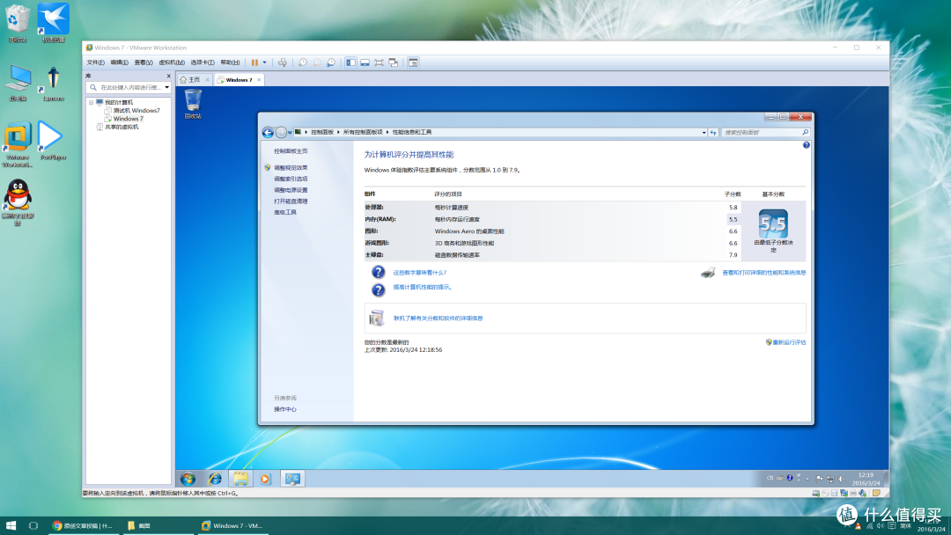This screenshot has width=951, height=535.
Task: Open the 选项卡(T) menu in VMware
Action: [x=202, y=62]
